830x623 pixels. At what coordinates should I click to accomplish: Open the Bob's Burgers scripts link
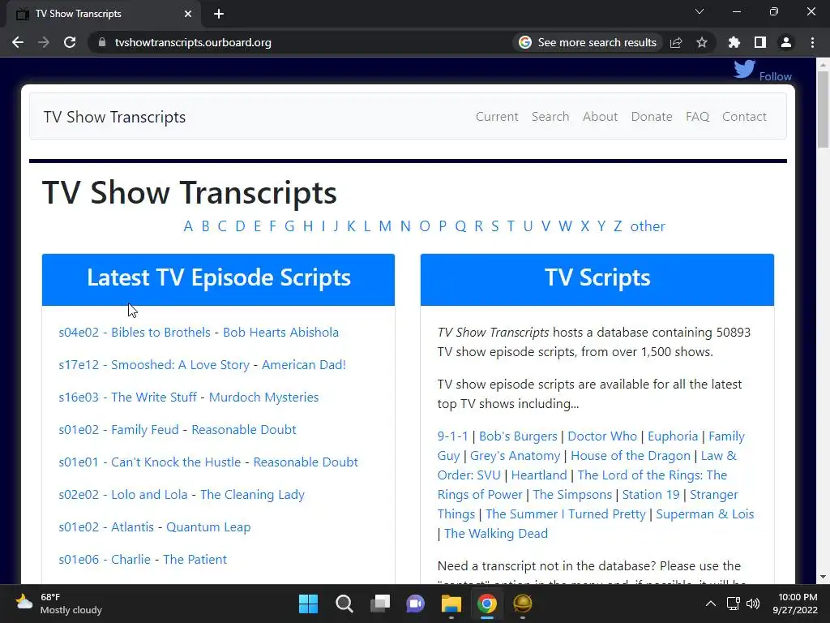[518, 436]
